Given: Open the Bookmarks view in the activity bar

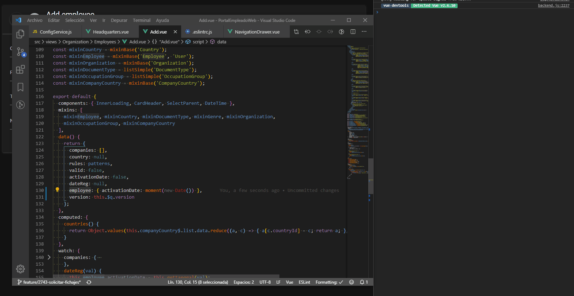Looking at the screenshot, I should point(20,87).
